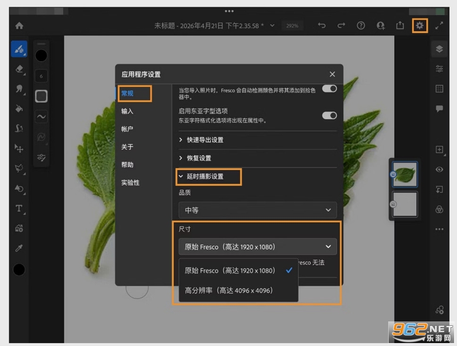Image resolution: width=457 pixels, height=346 pixels.
Task: Open the place image tool
Action: pos(19,228)
